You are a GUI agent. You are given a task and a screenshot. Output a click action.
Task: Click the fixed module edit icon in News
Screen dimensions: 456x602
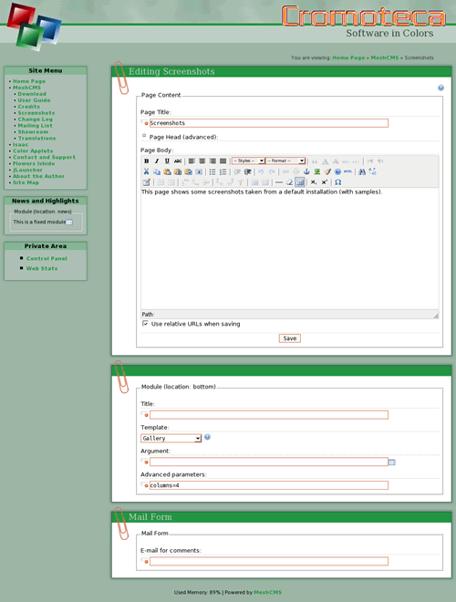tap(69, 222)
